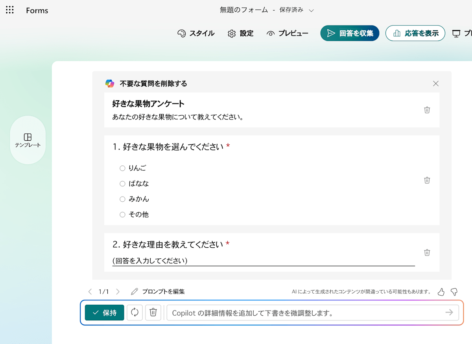The height and width of the screenshot is (344, 472).
Task: Close the Copilot draft panel
Action: click(435, 83)
